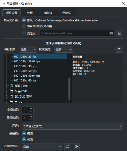Open the 每秒帧数 dropdown
This screenshot has width=127, height=151.
point(28,49)
